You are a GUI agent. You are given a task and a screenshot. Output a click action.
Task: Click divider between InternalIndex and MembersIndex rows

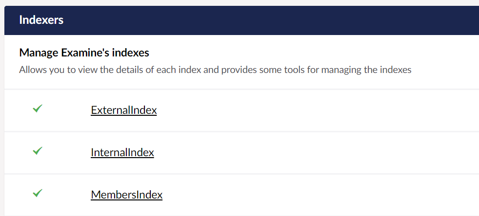tap(241, 174)
